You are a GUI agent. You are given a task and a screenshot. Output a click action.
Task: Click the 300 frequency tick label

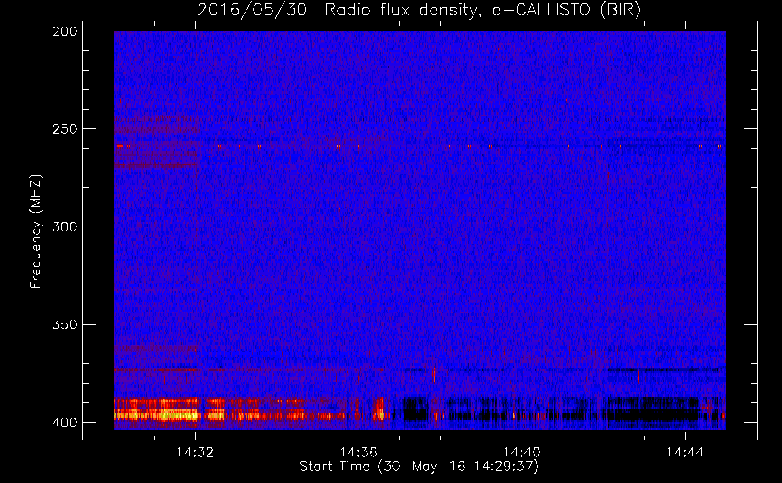64,227
